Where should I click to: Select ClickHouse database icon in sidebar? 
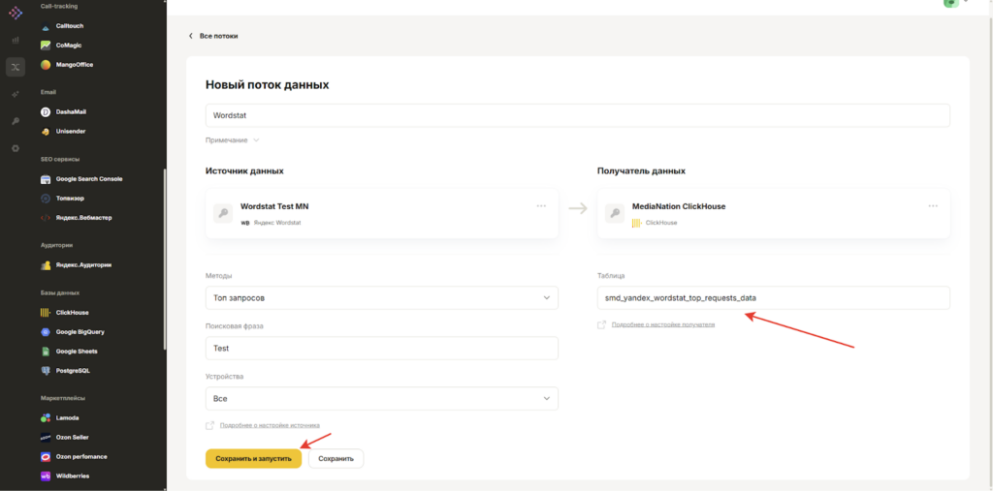click(46, 313)
